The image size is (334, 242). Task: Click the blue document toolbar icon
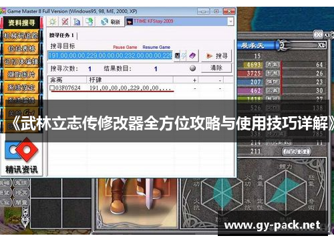click(x=77, y=21)
